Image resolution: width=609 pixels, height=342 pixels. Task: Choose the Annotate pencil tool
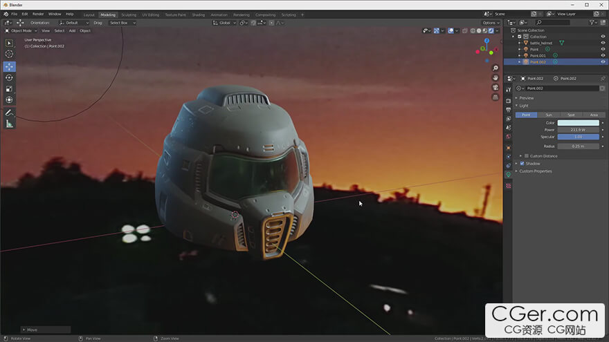coord(9,113)
